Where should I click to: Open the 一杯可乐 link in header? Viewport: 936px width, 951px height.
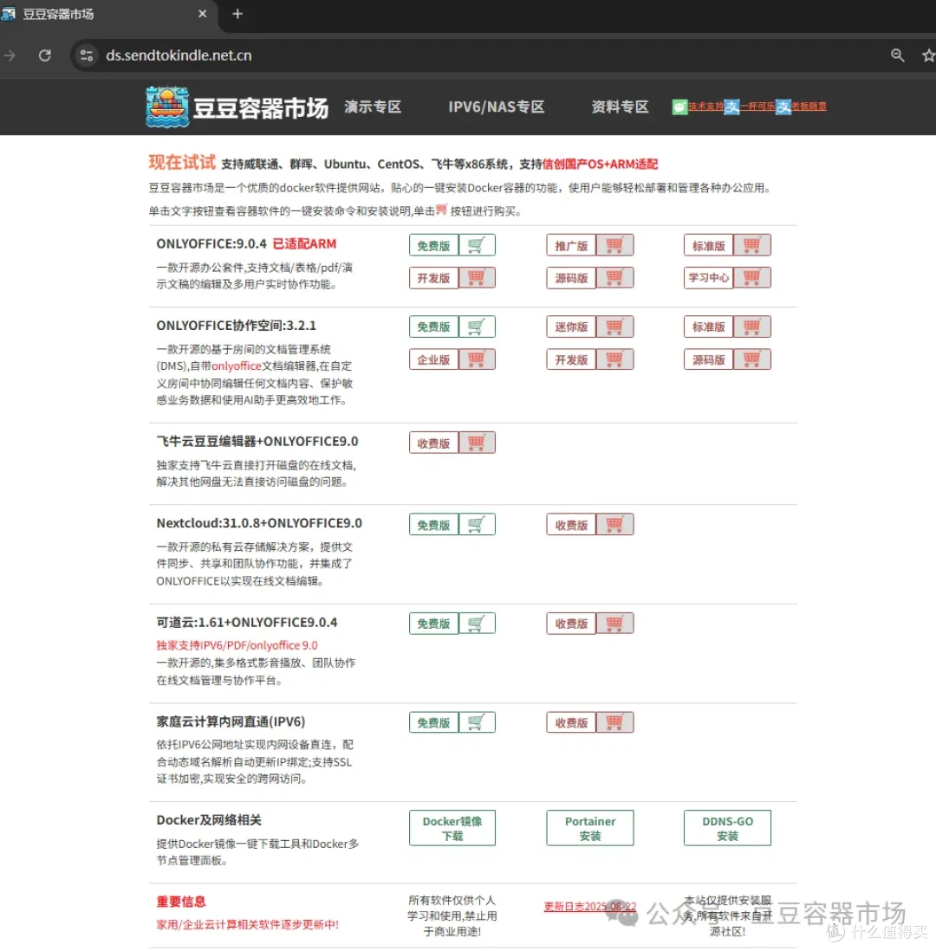[757, 107]
